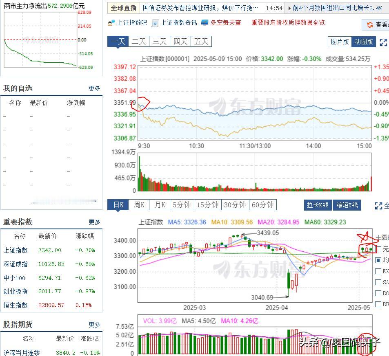Image resolution: width=389 pixels, height=356 pixels.
Task: Select the 15分钟 K-line tab
Action: click(208, 205)
